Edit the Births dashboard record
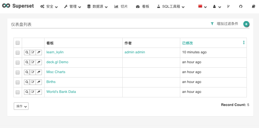The image size is (259, 128). pos(33,82)
